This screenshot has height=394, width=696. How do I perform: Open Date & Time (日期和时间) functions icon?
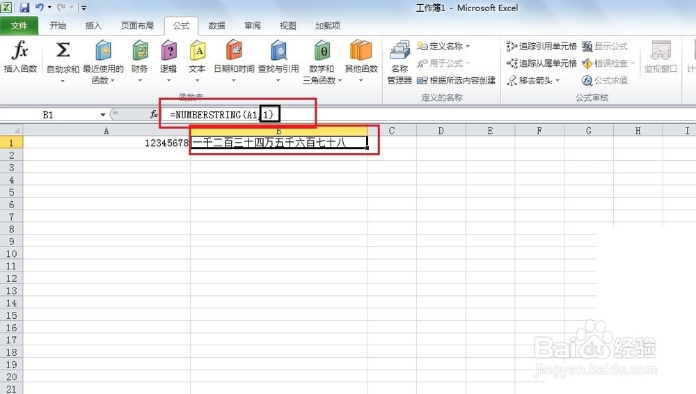pyautogui.click(x=233, y=49)
